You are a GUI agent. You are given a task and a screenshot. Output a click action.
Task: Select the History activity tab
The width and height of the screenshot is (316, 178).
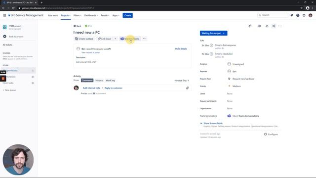(x=99, y=80)
